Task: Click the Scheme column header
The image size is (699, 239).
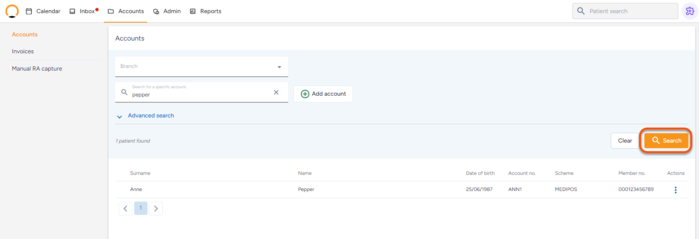Action: (x=564, y=173)
